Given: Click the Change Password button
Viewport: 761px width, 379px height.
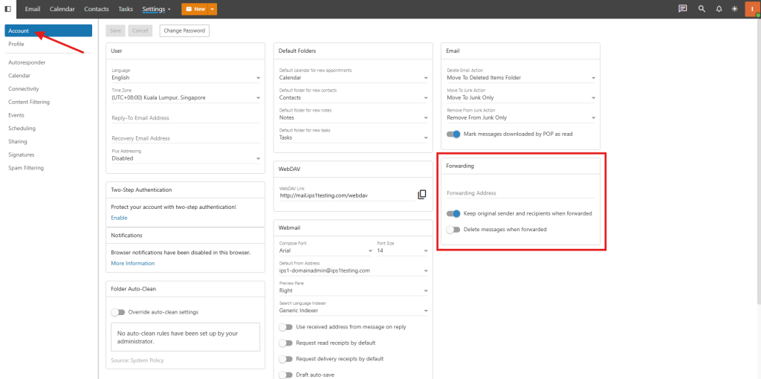Looking at the screenshot, I should point(184,30).
